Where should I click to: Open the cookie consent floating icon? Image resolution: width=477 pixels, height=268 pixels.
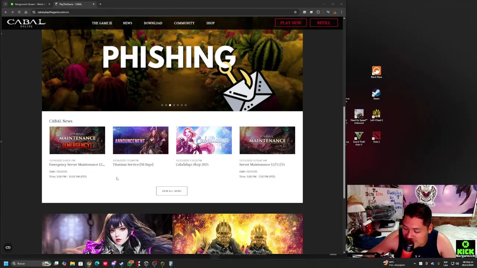tap(8, 248)
